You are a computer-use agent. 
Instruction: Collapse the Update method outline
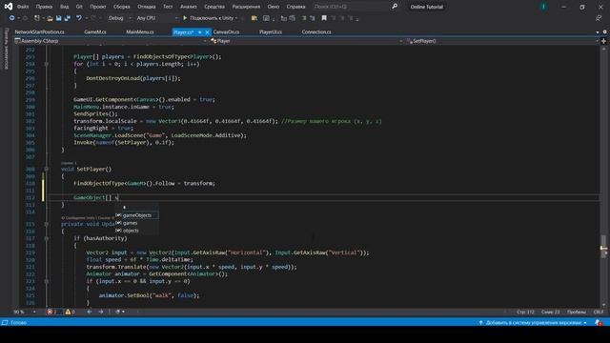[47, 224]
